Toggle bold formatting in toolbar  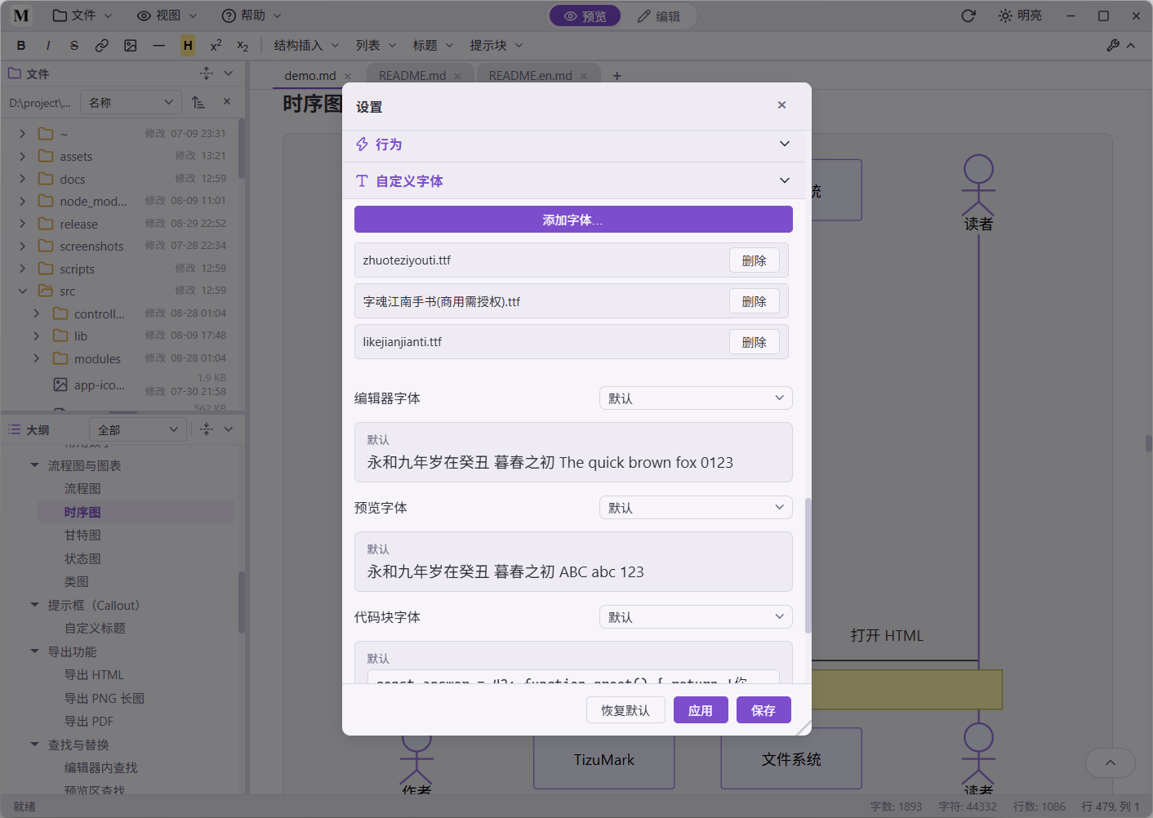point(21,46)
